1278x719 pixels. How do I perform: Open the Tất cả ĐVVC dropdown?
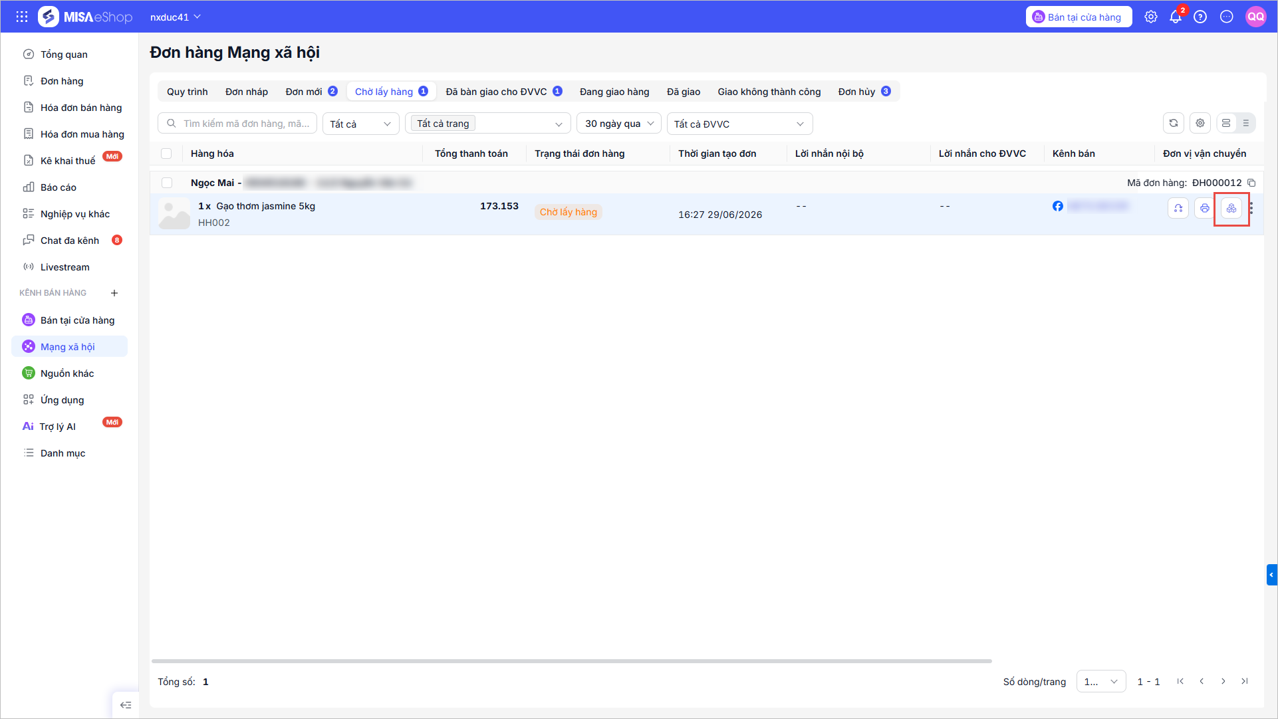tap(739, 124)
